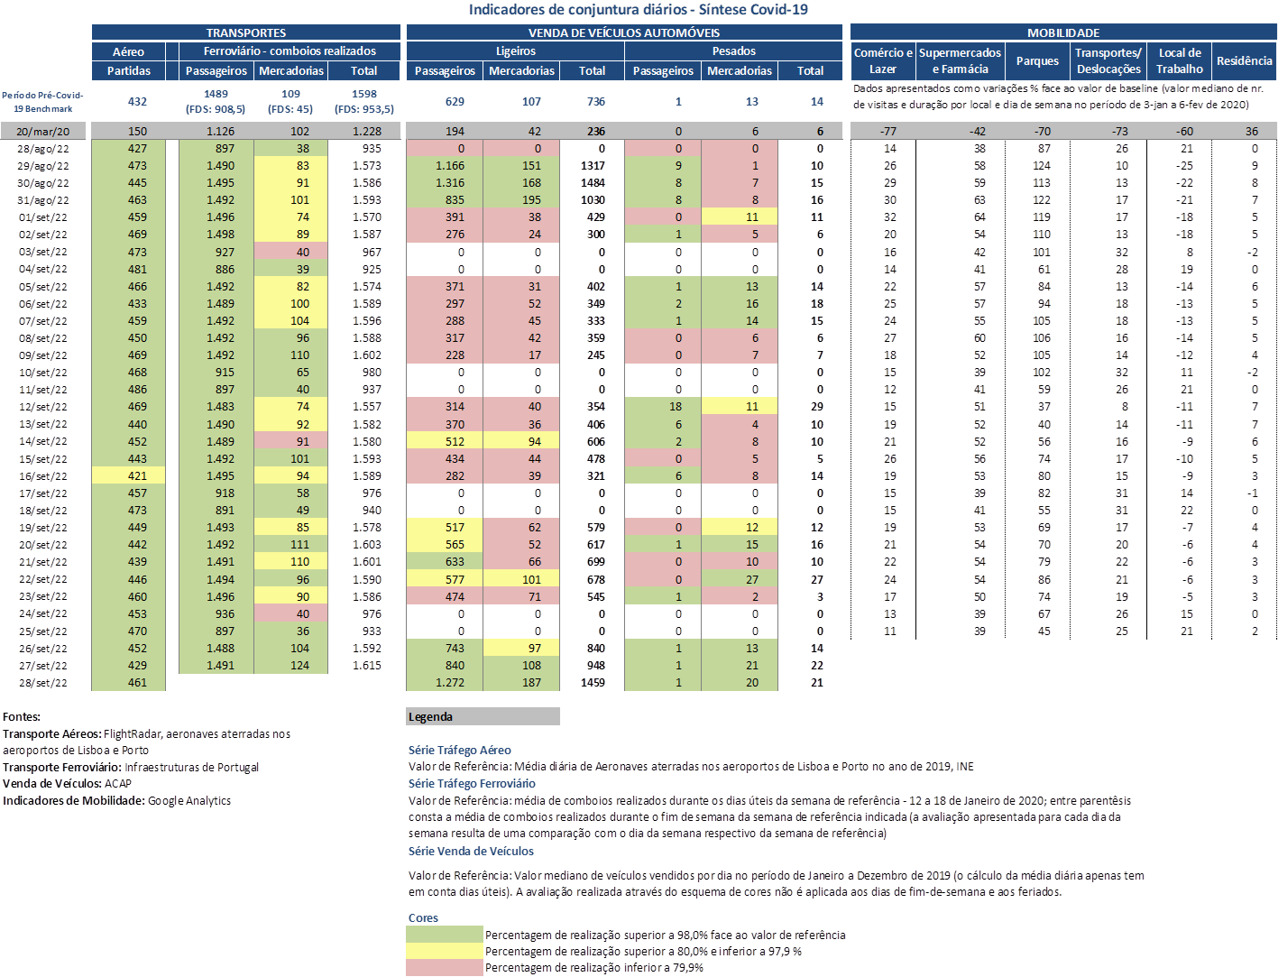This screenshot has height=977, width=1278.
Task: Select the 05/set/22 date row label
Action: tap(42, 287)
